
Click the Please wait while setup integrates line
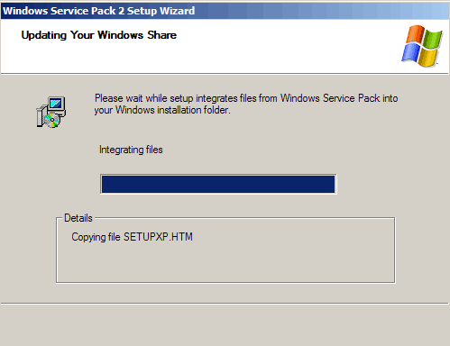click(x=246, y=98)
